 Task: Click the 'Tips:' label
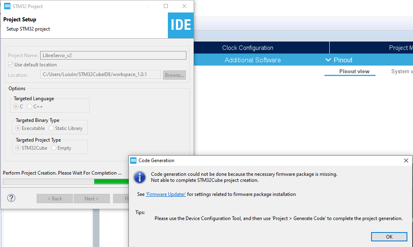pos(140,212)
